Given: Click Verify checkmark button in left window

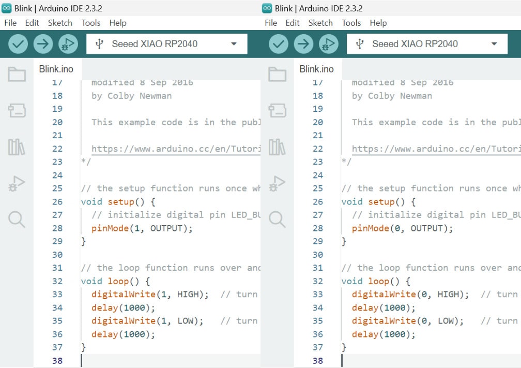Looking at the screenshot, I should (x=18, y=44).
